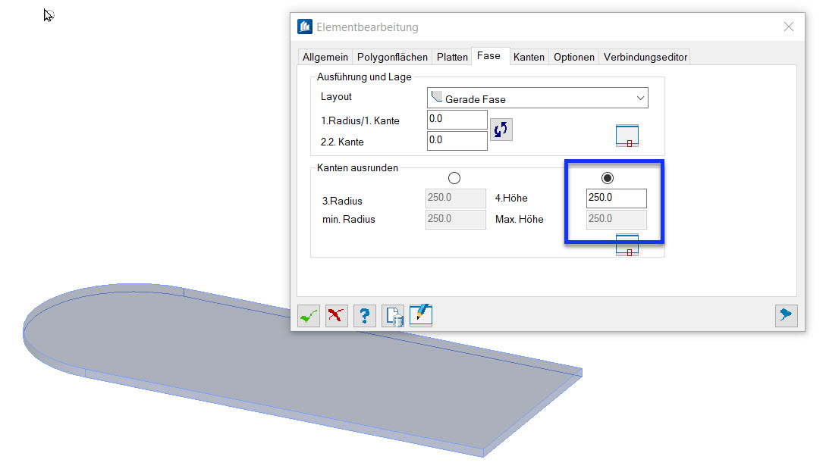Click the Layout label text
The image size is (826, 472).
pos(336,97)
